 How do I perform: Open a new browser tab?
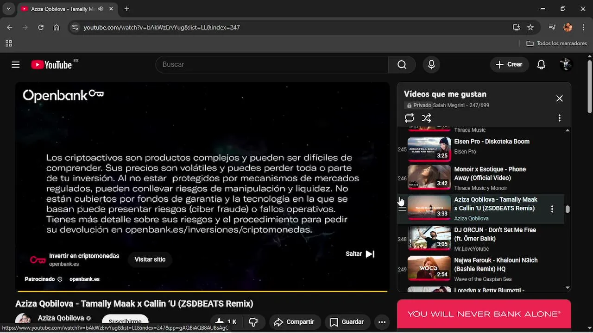click(x=126, y=9)
